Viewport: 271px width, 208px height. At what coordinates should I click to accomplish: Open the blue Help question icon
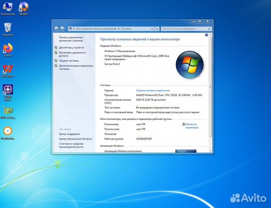[x=206, y=35]
